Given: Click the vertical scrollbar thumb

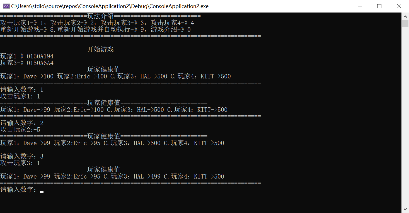Looking at the screenshot, I should click(405, 23).
